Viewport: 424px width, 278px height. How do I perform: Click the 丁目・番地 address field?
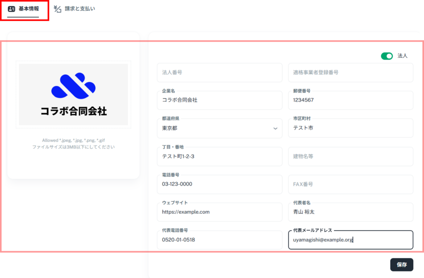pos(219,156)
